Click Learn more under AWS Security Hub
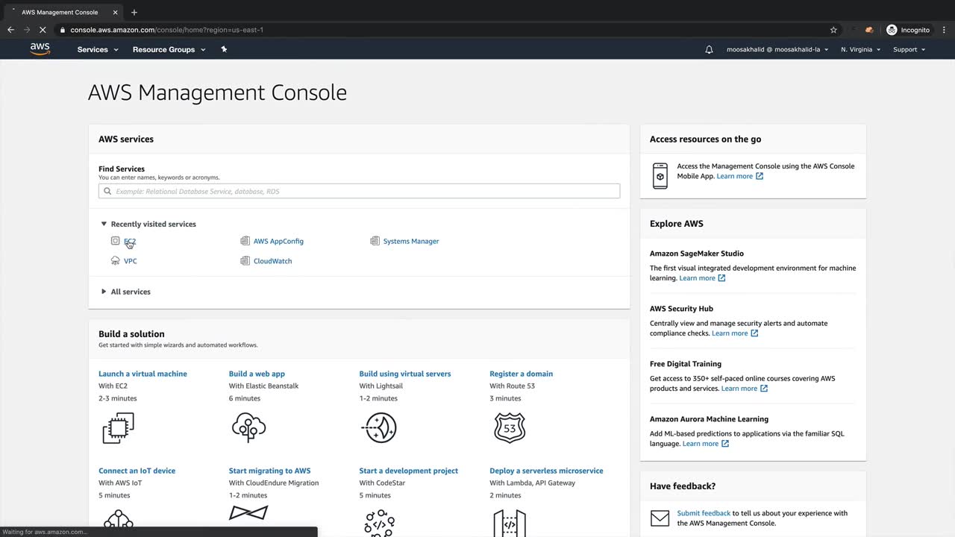Screen dimensions: 955x537 pos(735,333)
